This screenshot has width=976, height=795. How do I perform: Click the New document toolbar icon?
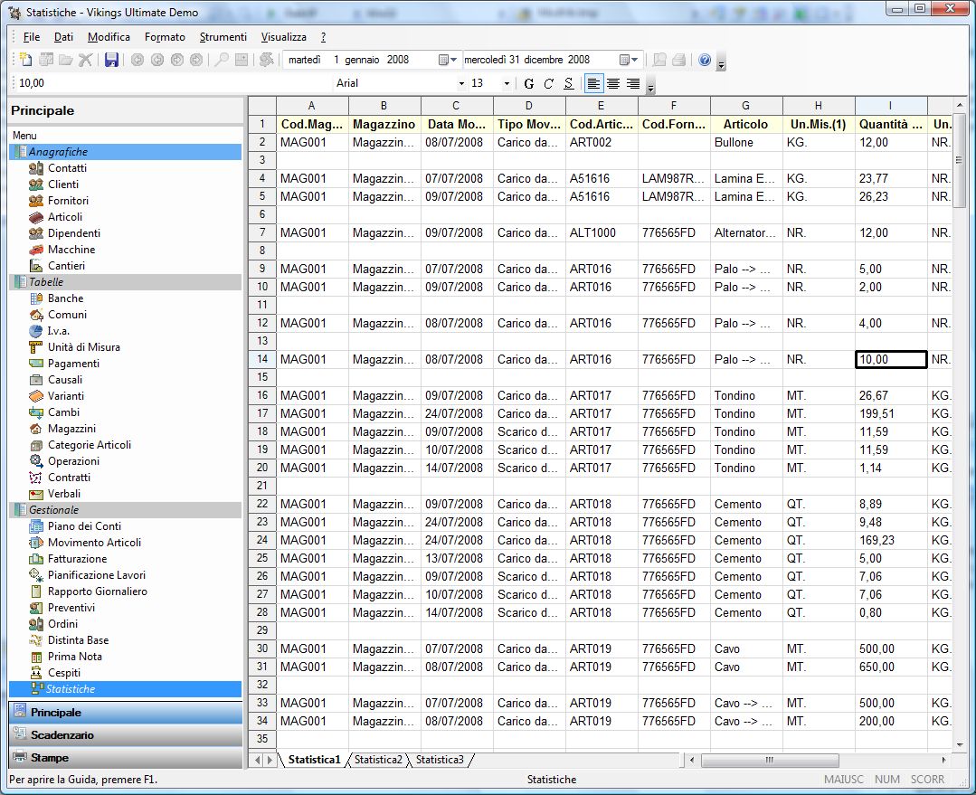coord(25,60)
